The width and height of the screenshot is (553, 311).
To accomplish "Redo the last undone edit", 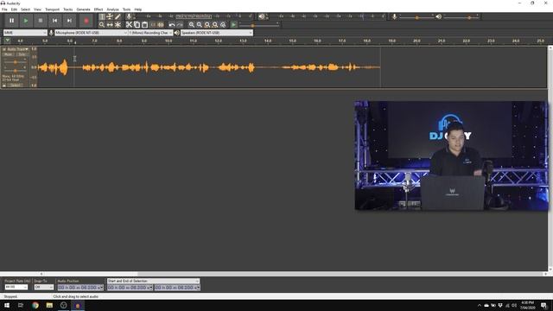I will pyautogui.click(x=180, y=25).
